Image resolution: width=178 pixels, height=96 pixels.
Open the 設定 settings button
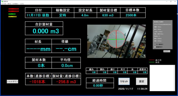(x=142, y=81)
